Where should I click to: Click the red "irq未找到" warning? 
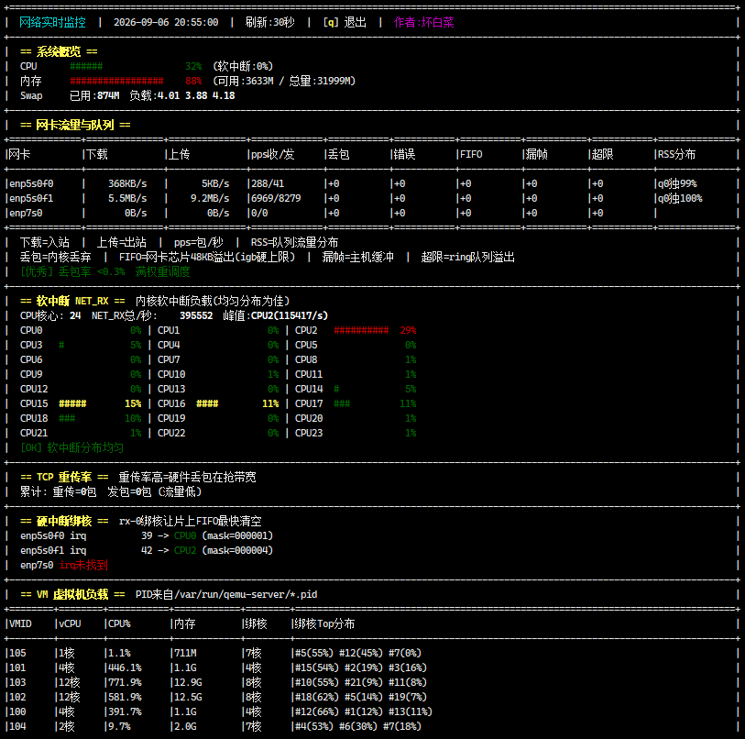[x=83, y=566]
